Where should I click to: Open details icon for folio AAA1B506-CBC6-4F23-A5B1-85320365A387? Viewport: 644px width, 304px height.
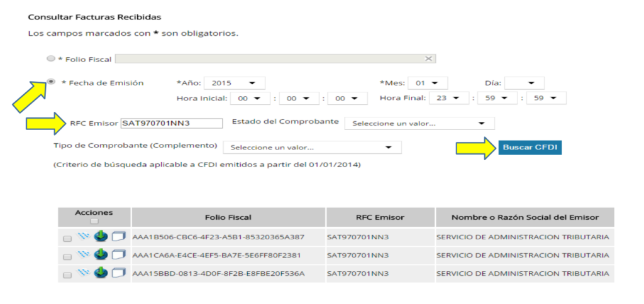click(84, 236)
